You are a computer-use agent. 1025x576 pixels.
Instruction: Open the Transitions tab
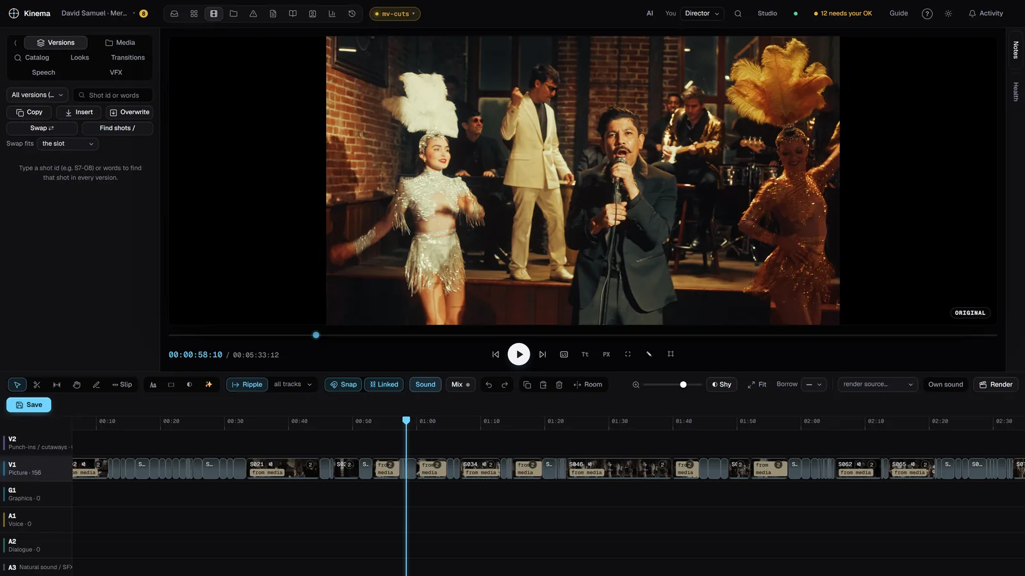(x=127, y=58)
